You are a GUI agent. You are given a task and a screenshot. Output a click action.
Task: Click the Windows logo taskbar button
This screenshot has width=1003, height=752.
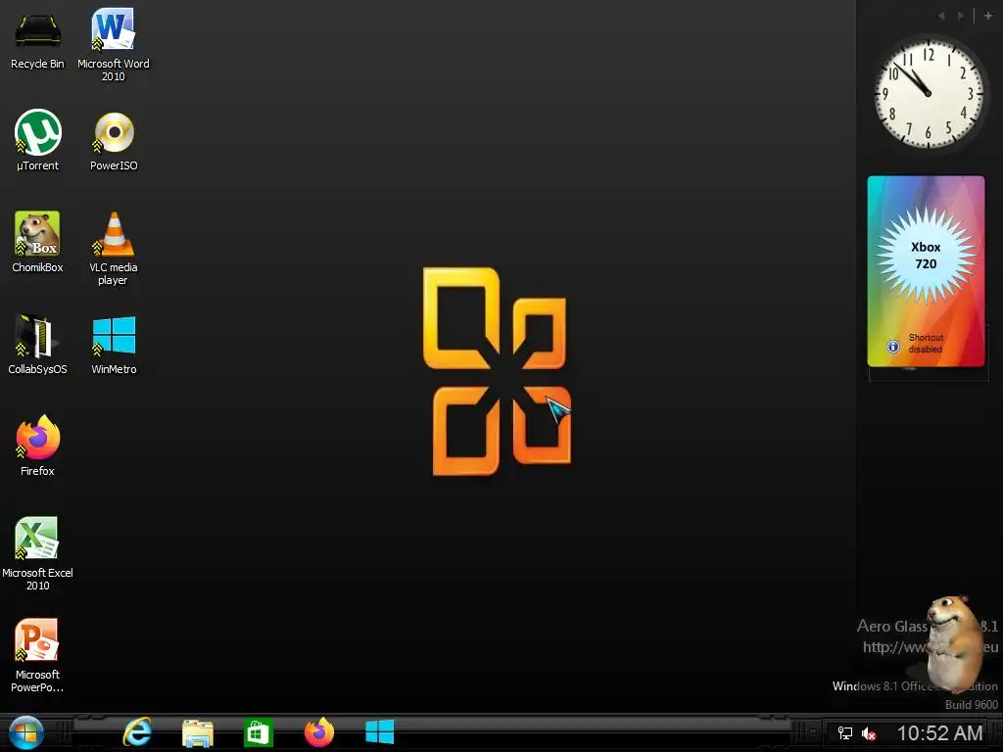[x=379, y=732]
